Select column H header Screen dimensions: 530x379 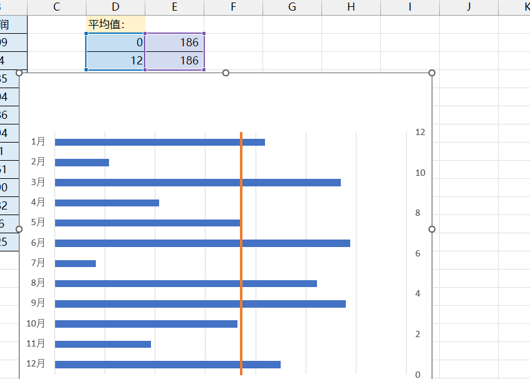pos(351,7)
